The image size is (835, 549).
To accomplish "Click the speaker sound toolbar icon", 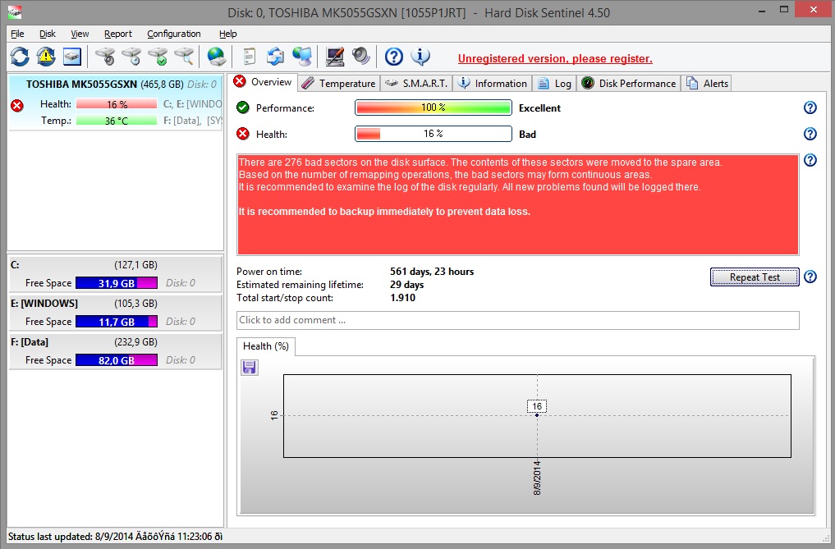I will pos(360,57).
